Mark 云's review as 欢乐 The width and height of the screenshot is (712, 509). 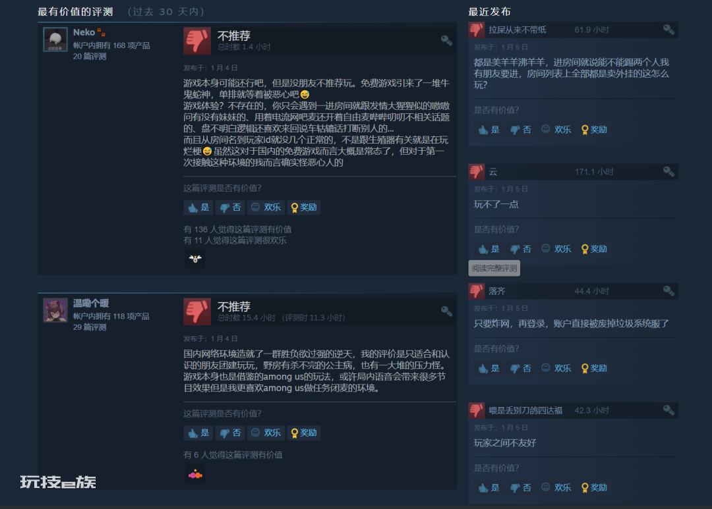(556, 249)
